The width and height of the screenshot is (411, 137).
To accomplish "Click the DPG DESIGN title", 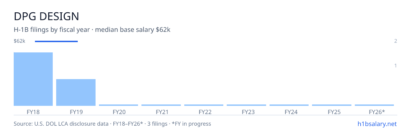I will click(46, 16).
